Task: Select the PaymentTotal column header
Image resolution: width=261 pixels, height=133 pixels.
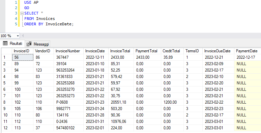Action: pos(147,51)
